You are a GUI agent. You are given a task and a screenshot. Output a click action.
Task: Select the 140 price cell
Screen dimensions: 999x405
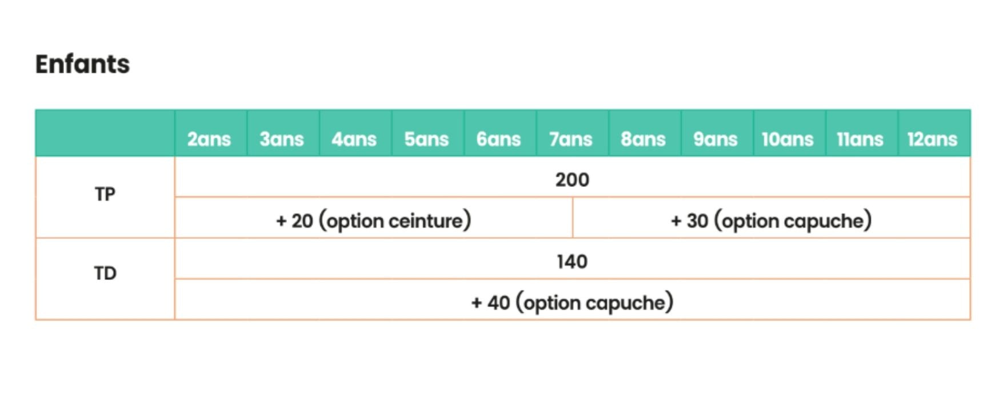click(x=572, y=262)
